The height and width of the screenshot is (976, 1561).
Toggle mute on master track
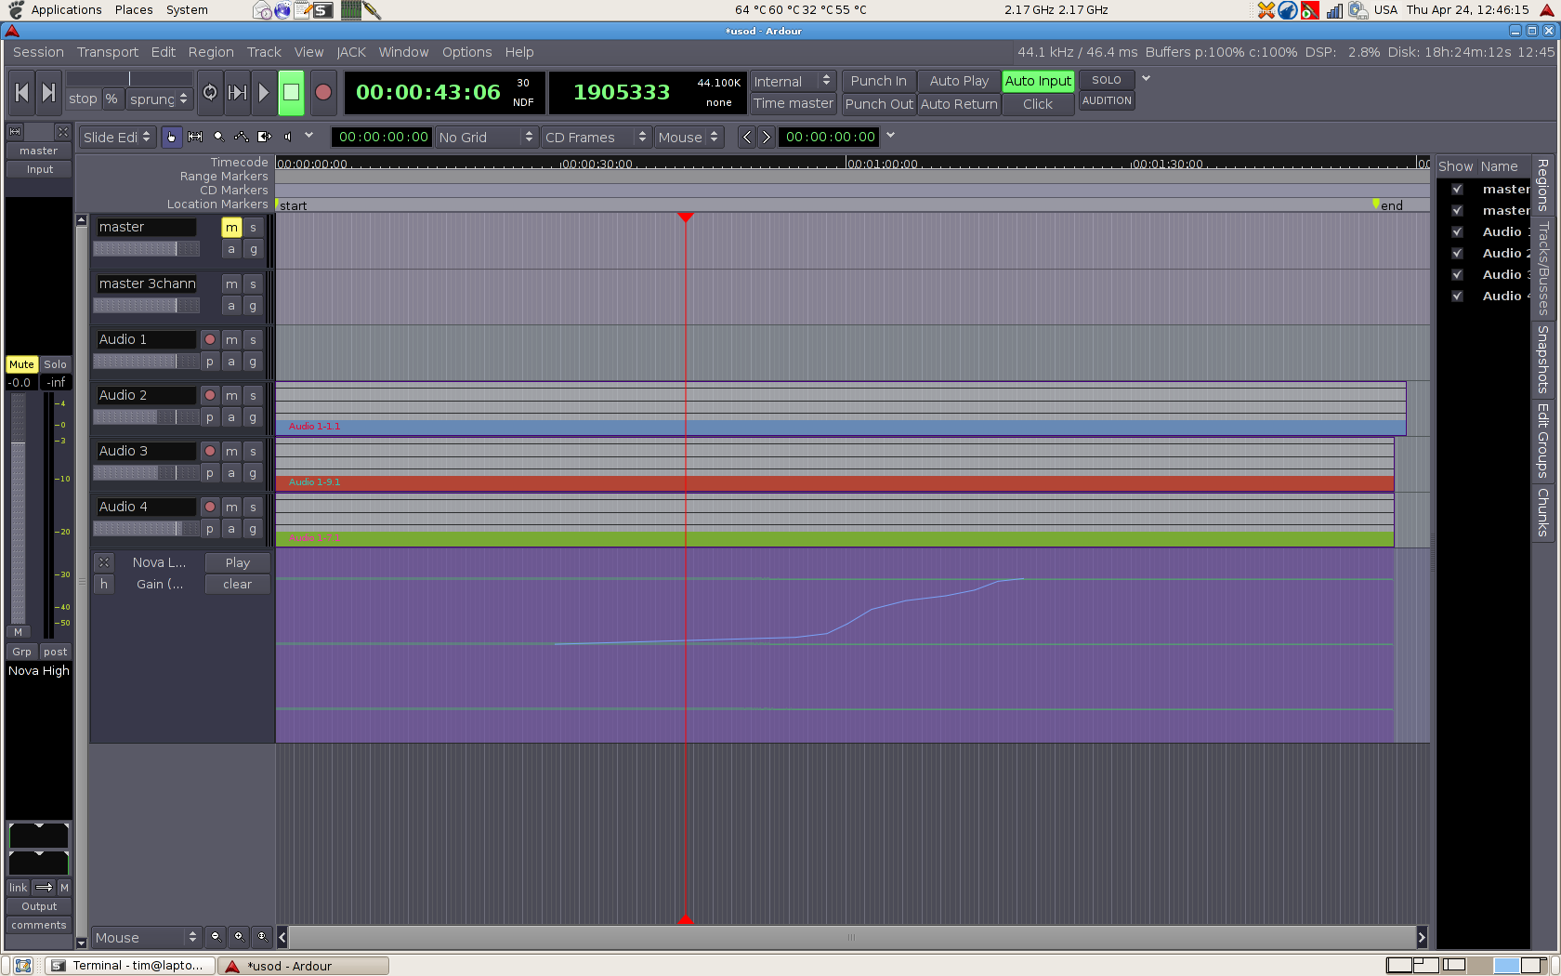tap(231, 228)
